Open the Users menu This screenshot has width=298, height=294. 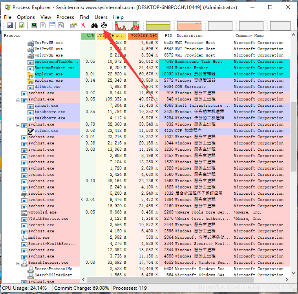(101, 17)
